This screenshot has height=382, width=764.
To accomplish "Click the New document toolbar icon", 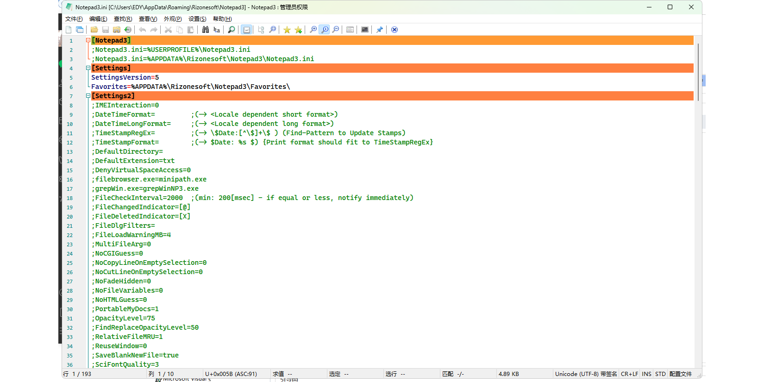I will 69,30.
